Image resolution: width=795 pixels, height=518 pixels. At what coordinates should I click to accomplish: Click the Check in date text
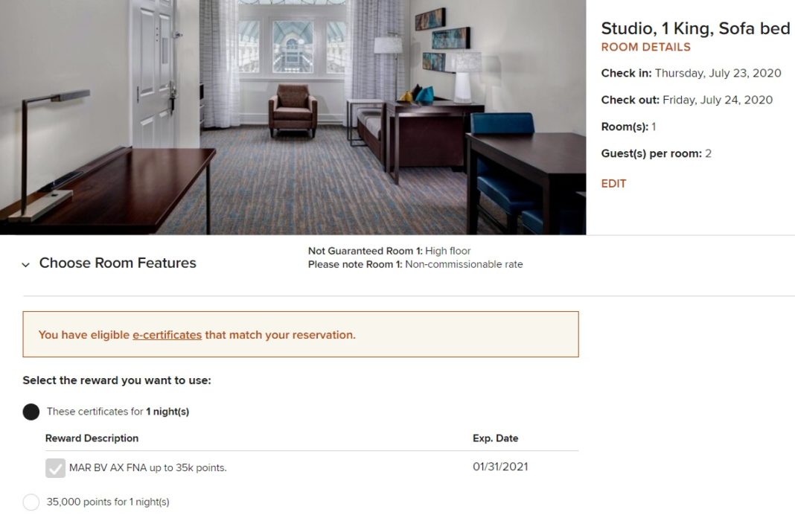click(x=692, y=73)
